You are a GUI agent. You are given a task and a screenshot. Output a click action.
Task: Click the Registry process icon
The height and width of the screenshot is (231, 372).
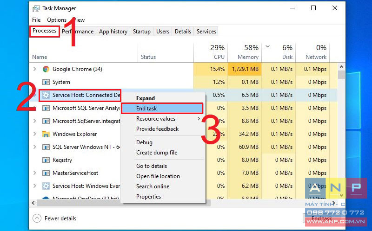tap(46, 160)
